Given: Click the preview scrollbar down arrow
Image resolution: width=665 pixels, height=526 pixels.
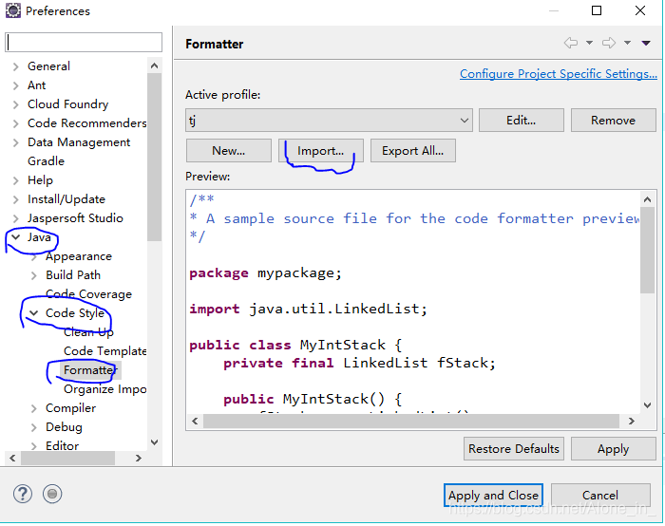Looking at the screenshot, I should pos(647,405).
